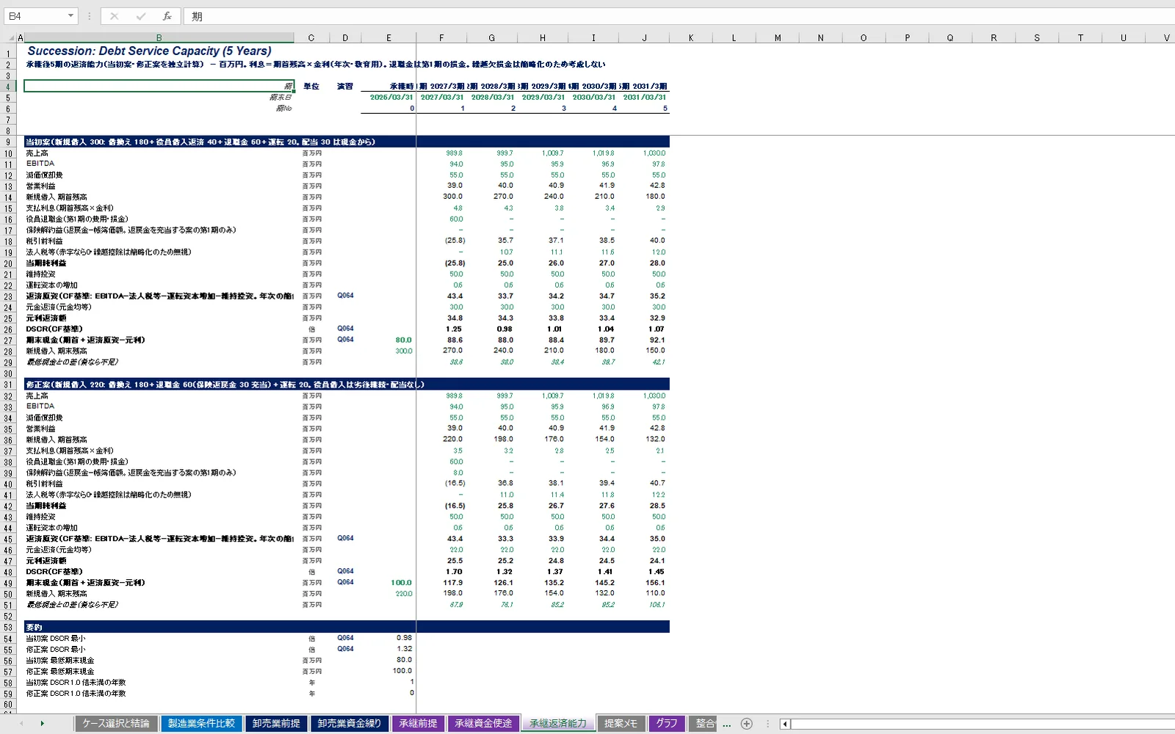
Task: Click the Name Box showing B4
Action: coord(35,16)
